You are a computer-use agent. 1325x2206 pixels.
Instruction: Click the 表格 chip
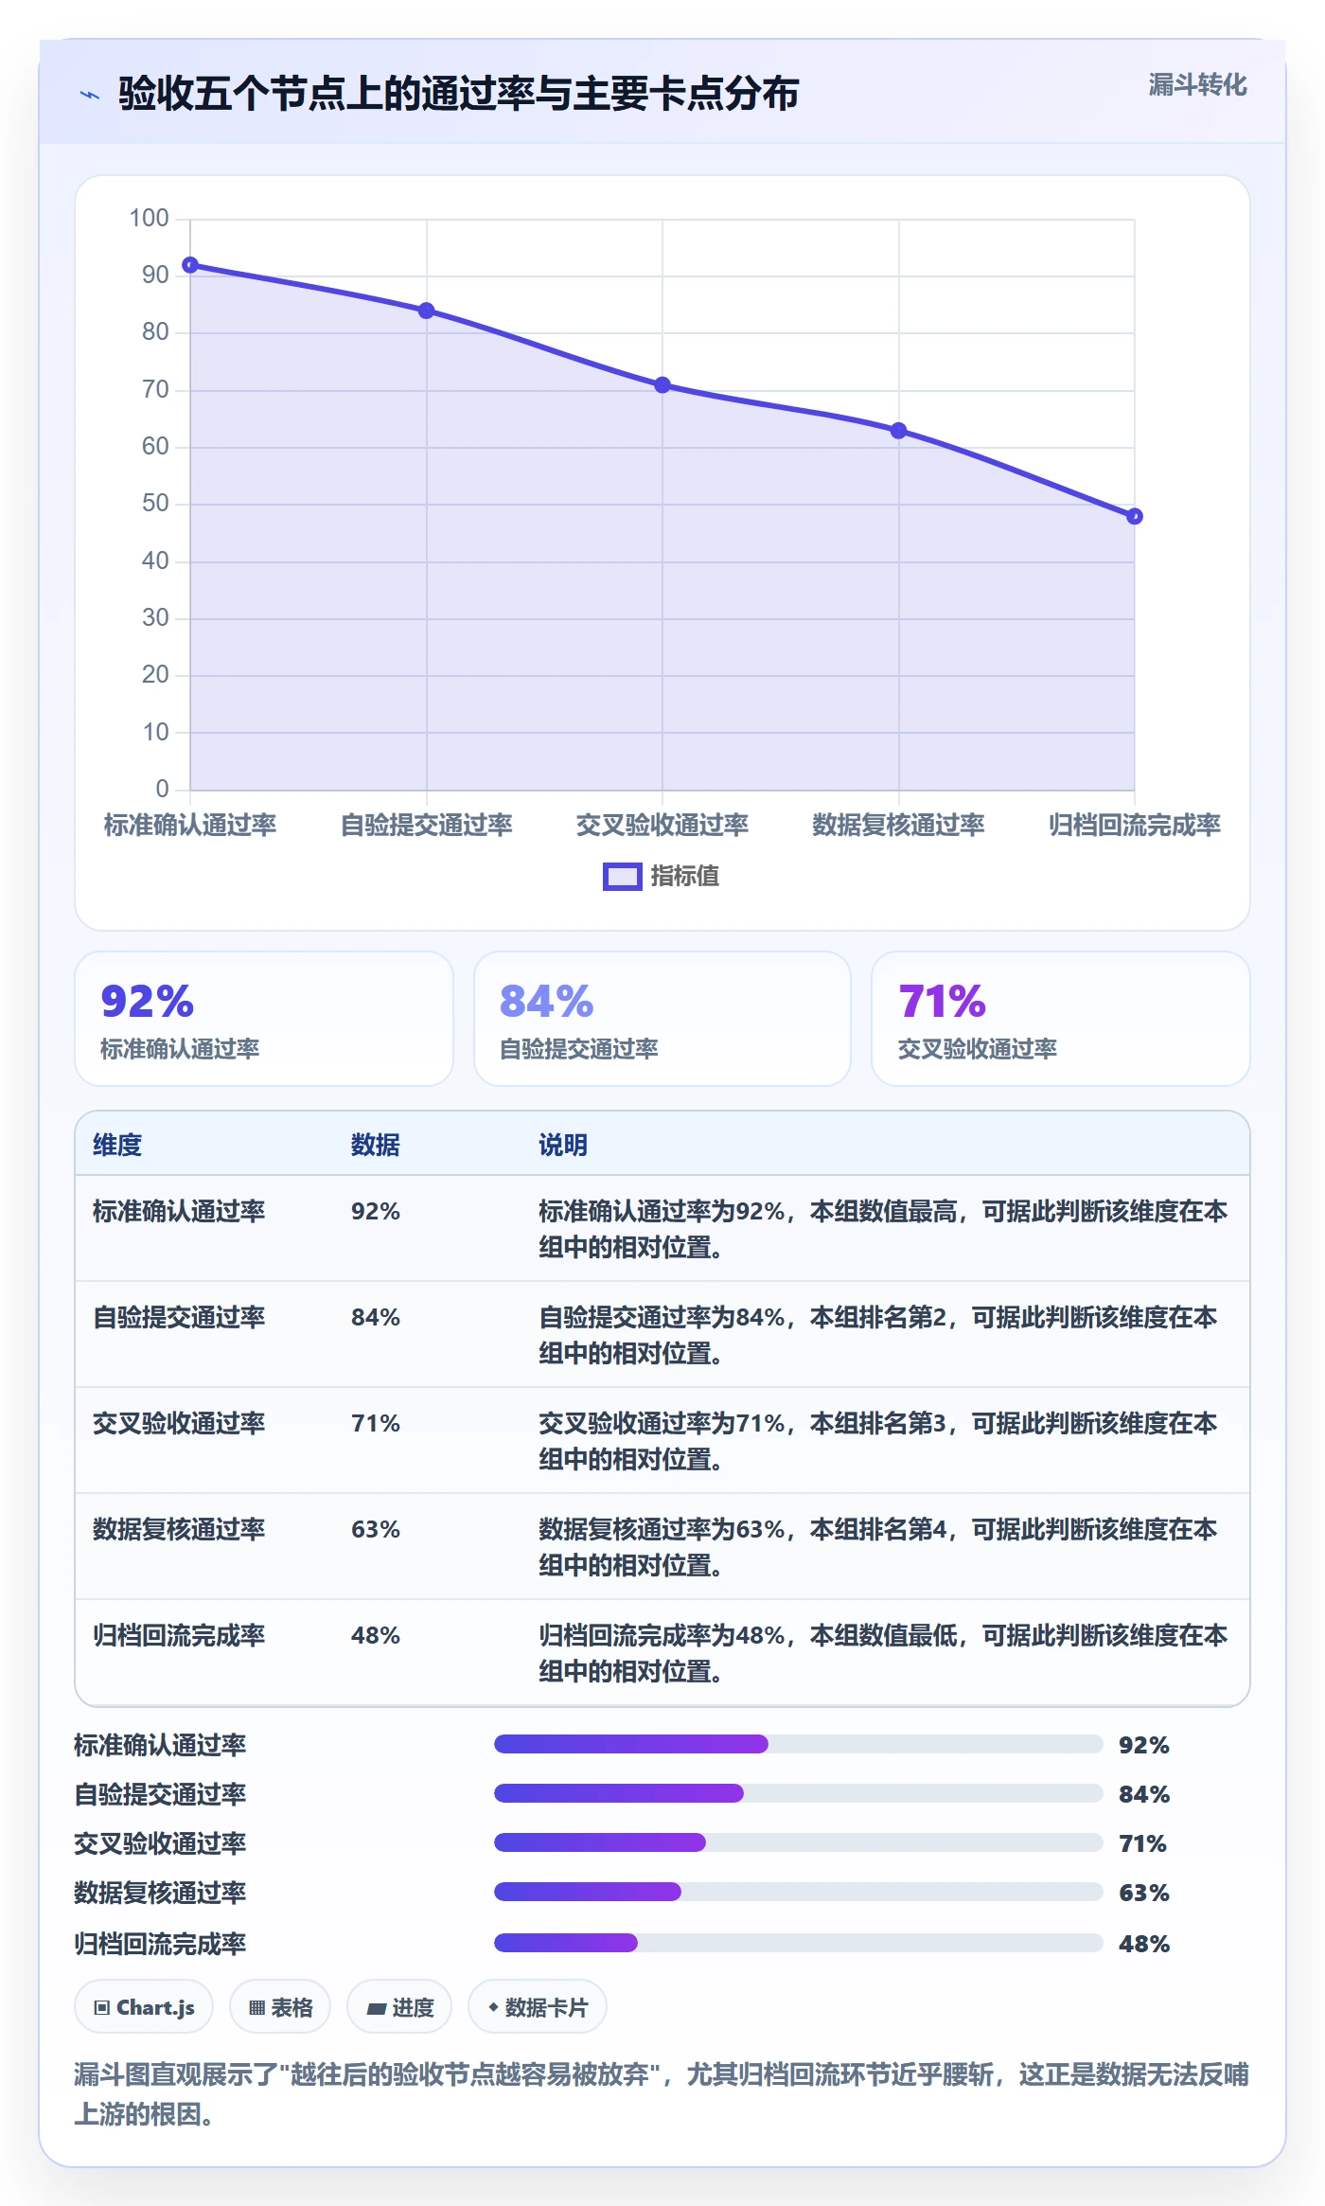280,2006
